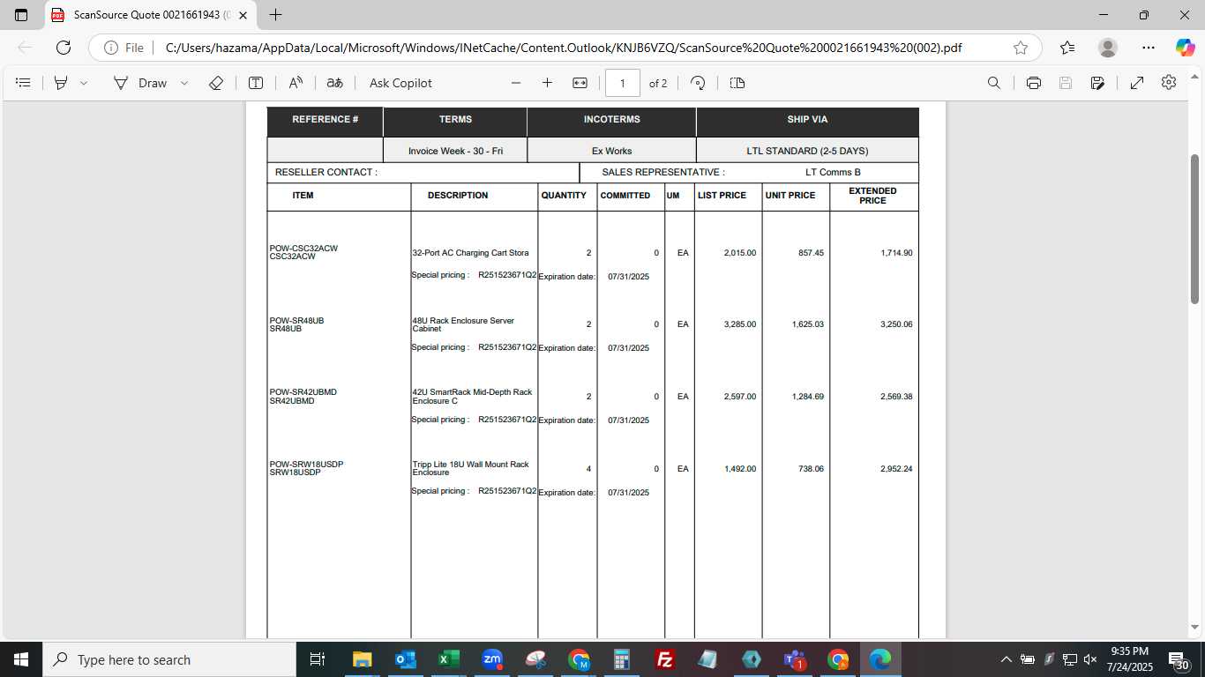Open Microsoft Teams from the taskbar
The image size is (1205, 677).
[x=795, y=659]
